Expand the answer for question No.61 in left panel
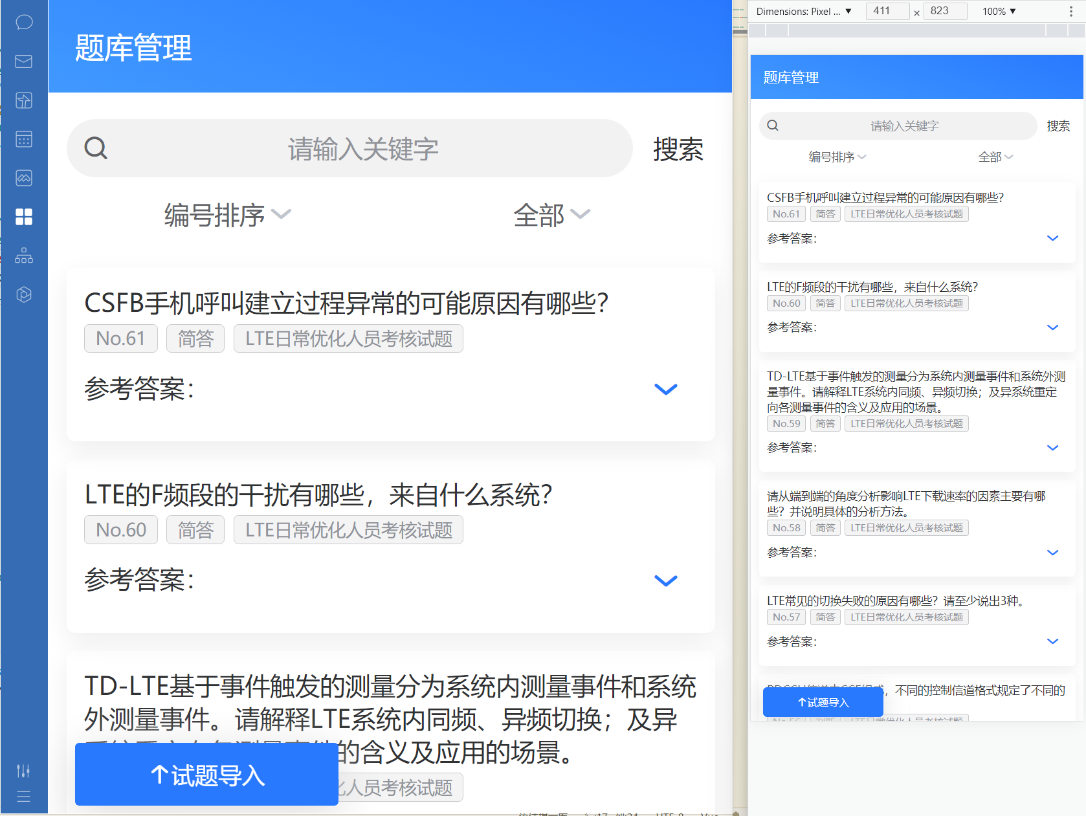 665,389
